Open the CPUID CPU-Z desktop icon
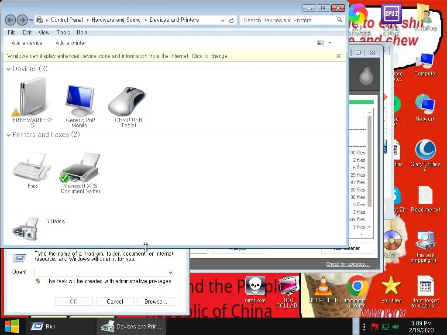The height and width of the screenshot is (335, 447). point(391,19)
